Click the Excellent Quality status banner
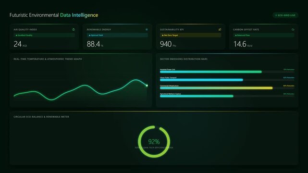 (x=44, y=36)
